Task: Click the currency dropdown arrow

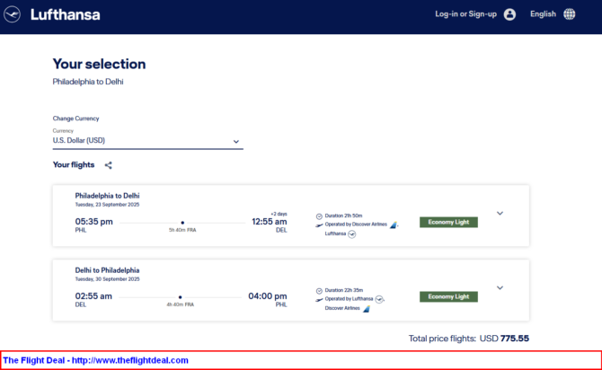Action: tap(236, 142)
